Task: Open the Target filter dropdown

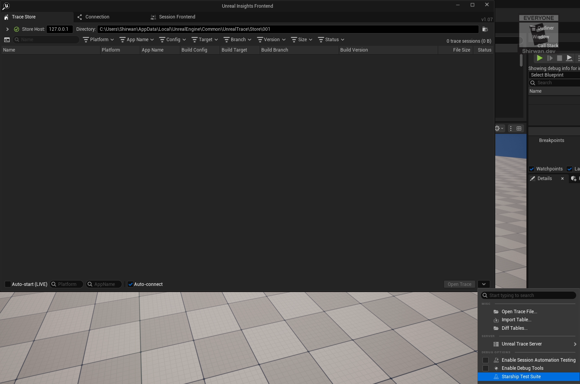Action: click(205, 40)
